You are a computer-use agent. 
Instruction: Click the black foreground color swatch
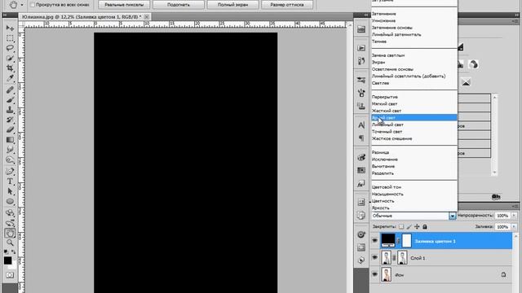point(7,260)
